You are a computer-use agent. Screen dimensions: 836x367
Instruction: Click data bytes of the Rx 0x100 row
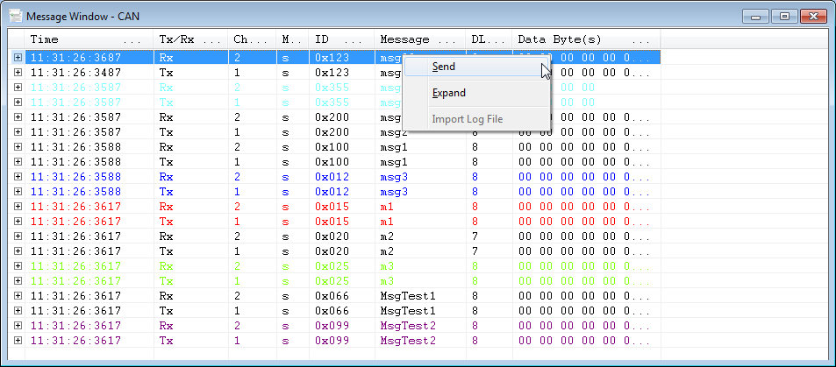tap(584, 146)
